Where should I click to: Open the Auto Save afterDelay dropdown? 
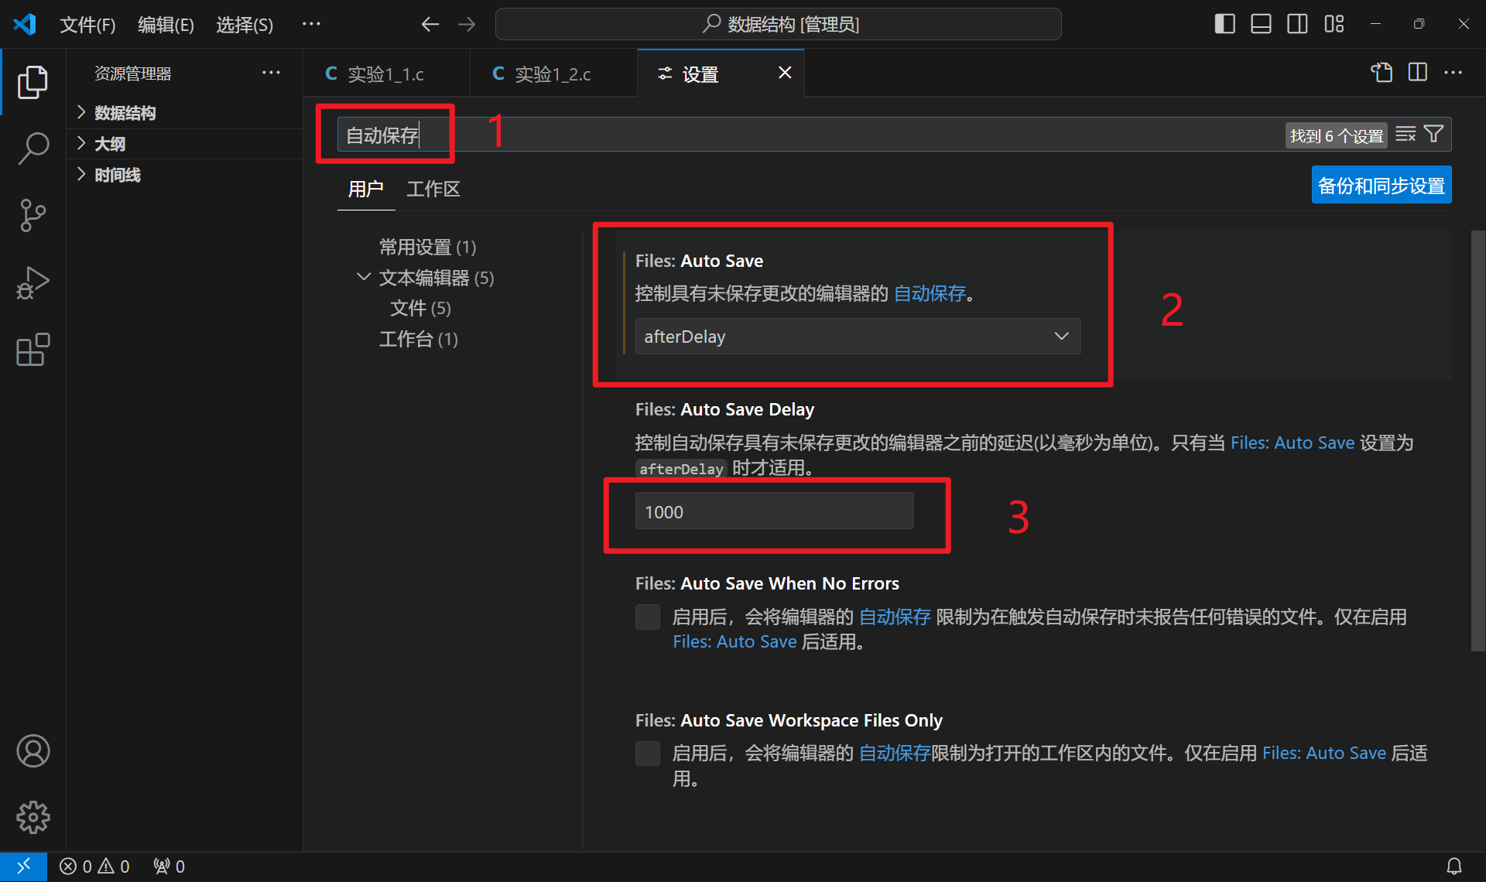[x=857, y=337]
